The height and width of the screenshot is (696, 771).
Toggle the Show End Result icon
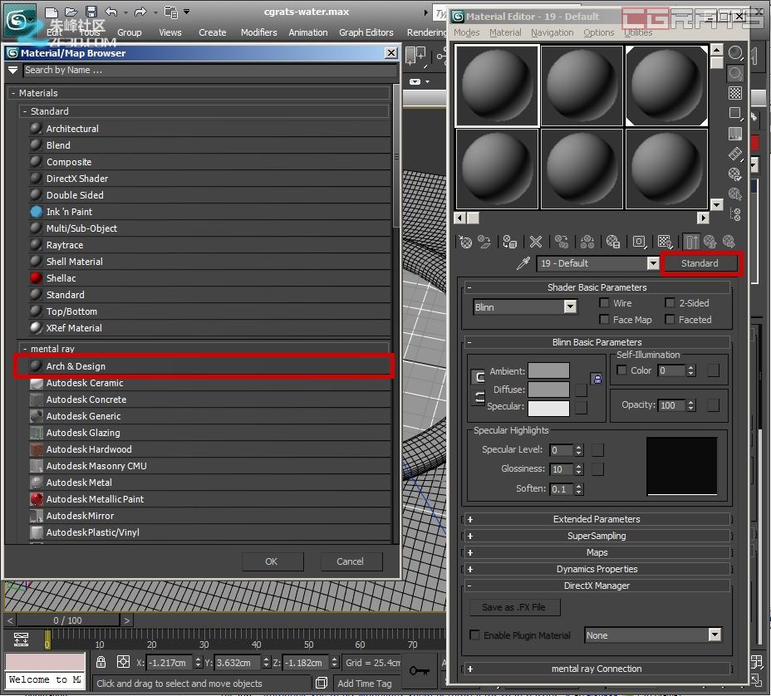[691, 242]
